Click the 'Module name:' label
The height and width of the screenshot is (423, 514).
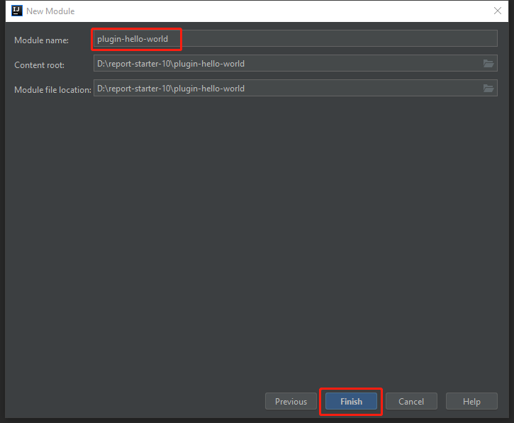41,40
